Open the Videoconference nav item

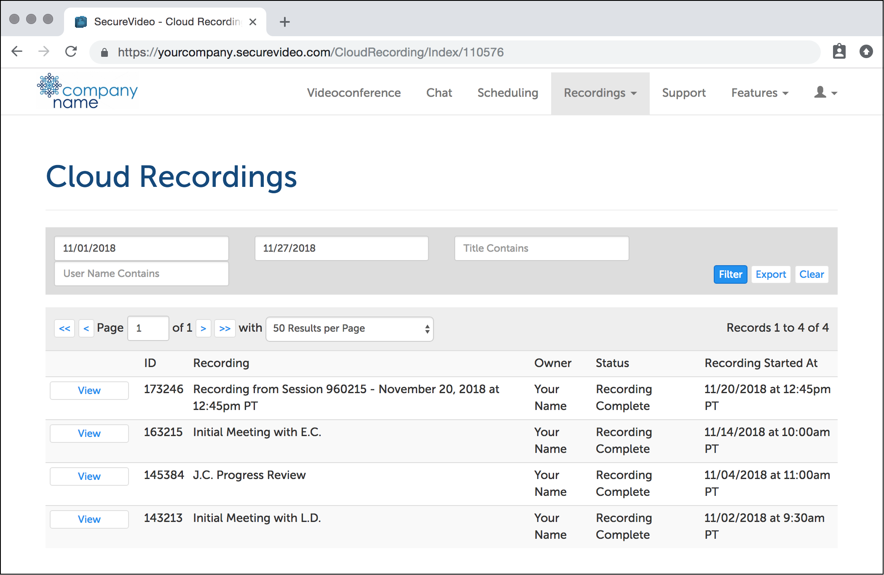354,93
